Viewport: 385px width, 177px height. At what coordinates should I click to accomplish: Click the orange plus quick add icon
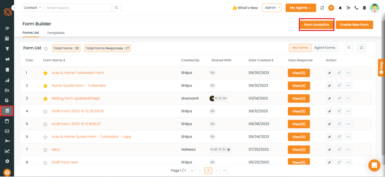331,8
